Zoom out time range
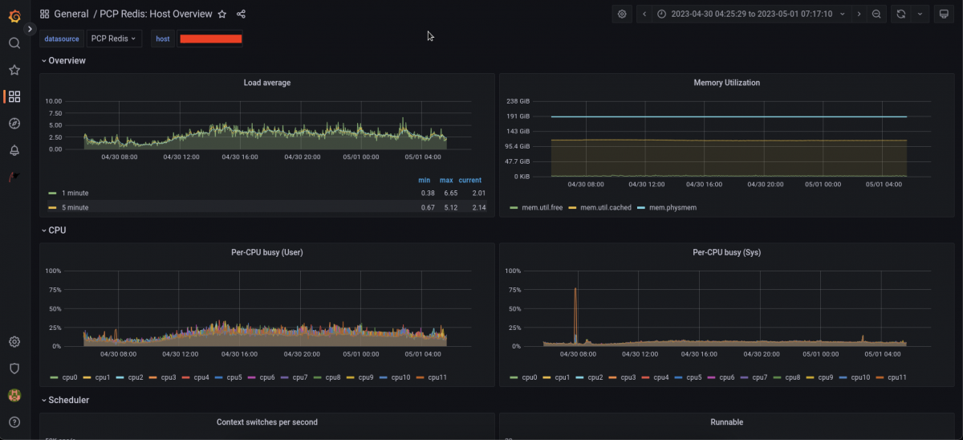The height and width of the screenshot is (440, 963). (x=876, y=14)
